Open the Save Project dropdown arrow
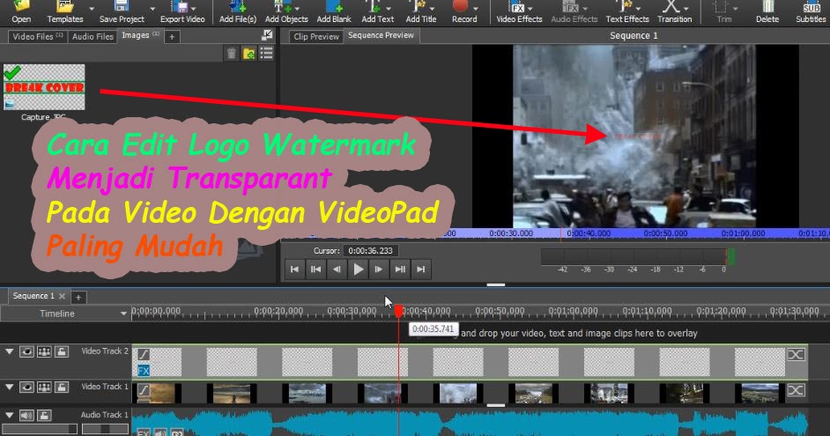This screenshot has width=830, height=436. pyautogui.click(x=152, y=9)
